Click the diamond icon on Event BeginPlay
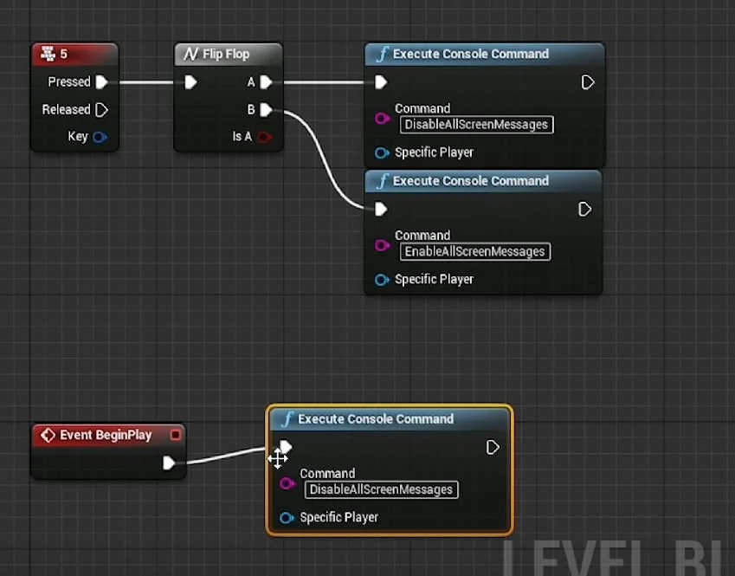The height and width of the screenshot is (576, 735). click(x=49, y=434)
